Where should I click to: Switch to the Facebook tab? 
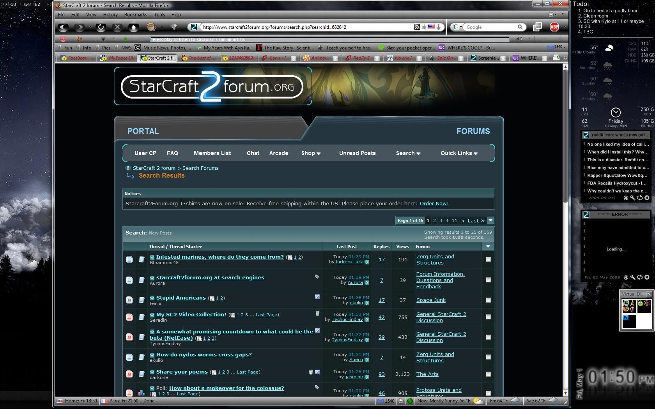click(x=76, y=58)
